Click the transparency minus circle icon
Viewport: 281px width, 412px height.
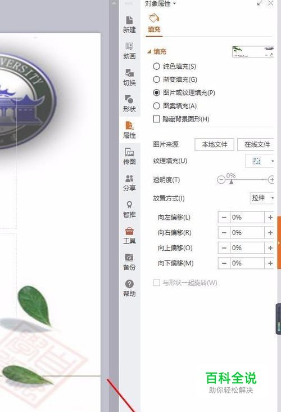coord(221,180)
